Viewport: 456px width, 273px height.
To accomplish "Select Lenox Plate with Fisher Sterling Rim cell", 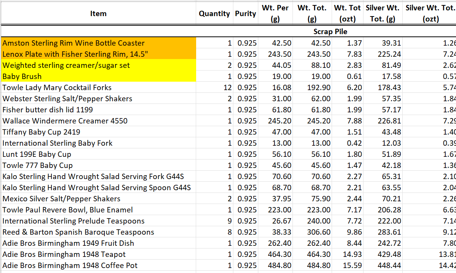I will [99, 54].
